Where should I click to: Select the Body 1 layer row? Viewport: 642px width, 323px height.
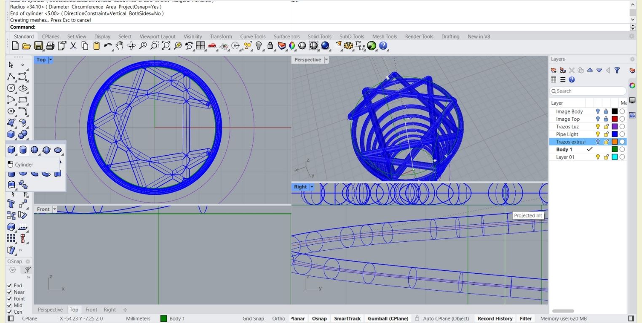[588, 149]
